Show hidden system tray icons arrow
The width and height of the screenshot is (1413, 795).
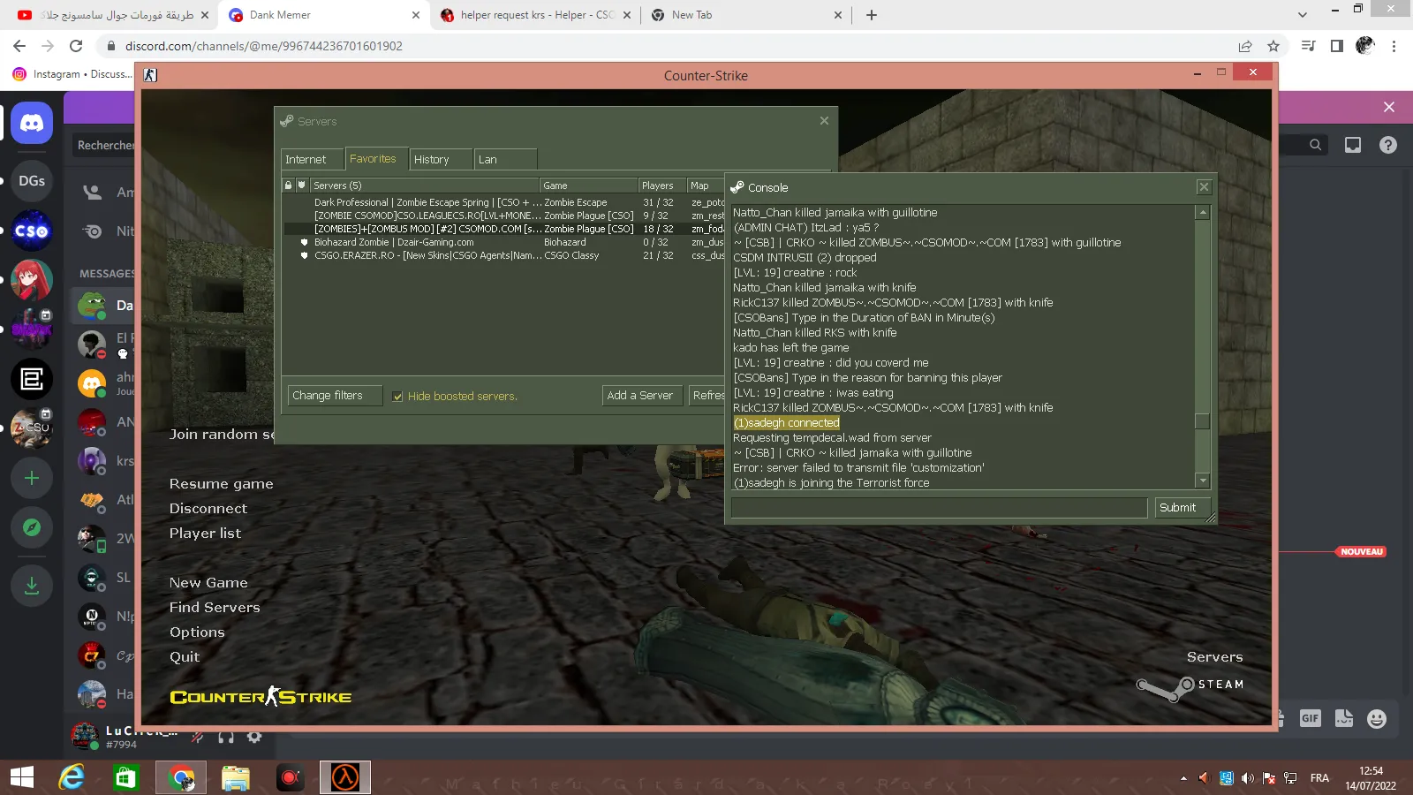click(x=1183, y=778)
